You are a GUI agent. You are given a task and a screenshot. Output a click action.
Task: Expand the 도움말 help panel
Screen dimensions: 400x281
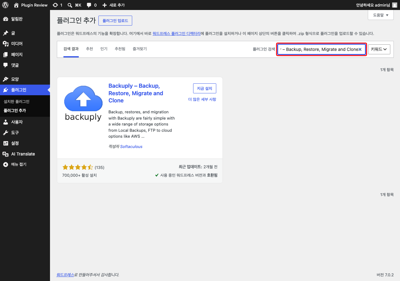(381, 15)
